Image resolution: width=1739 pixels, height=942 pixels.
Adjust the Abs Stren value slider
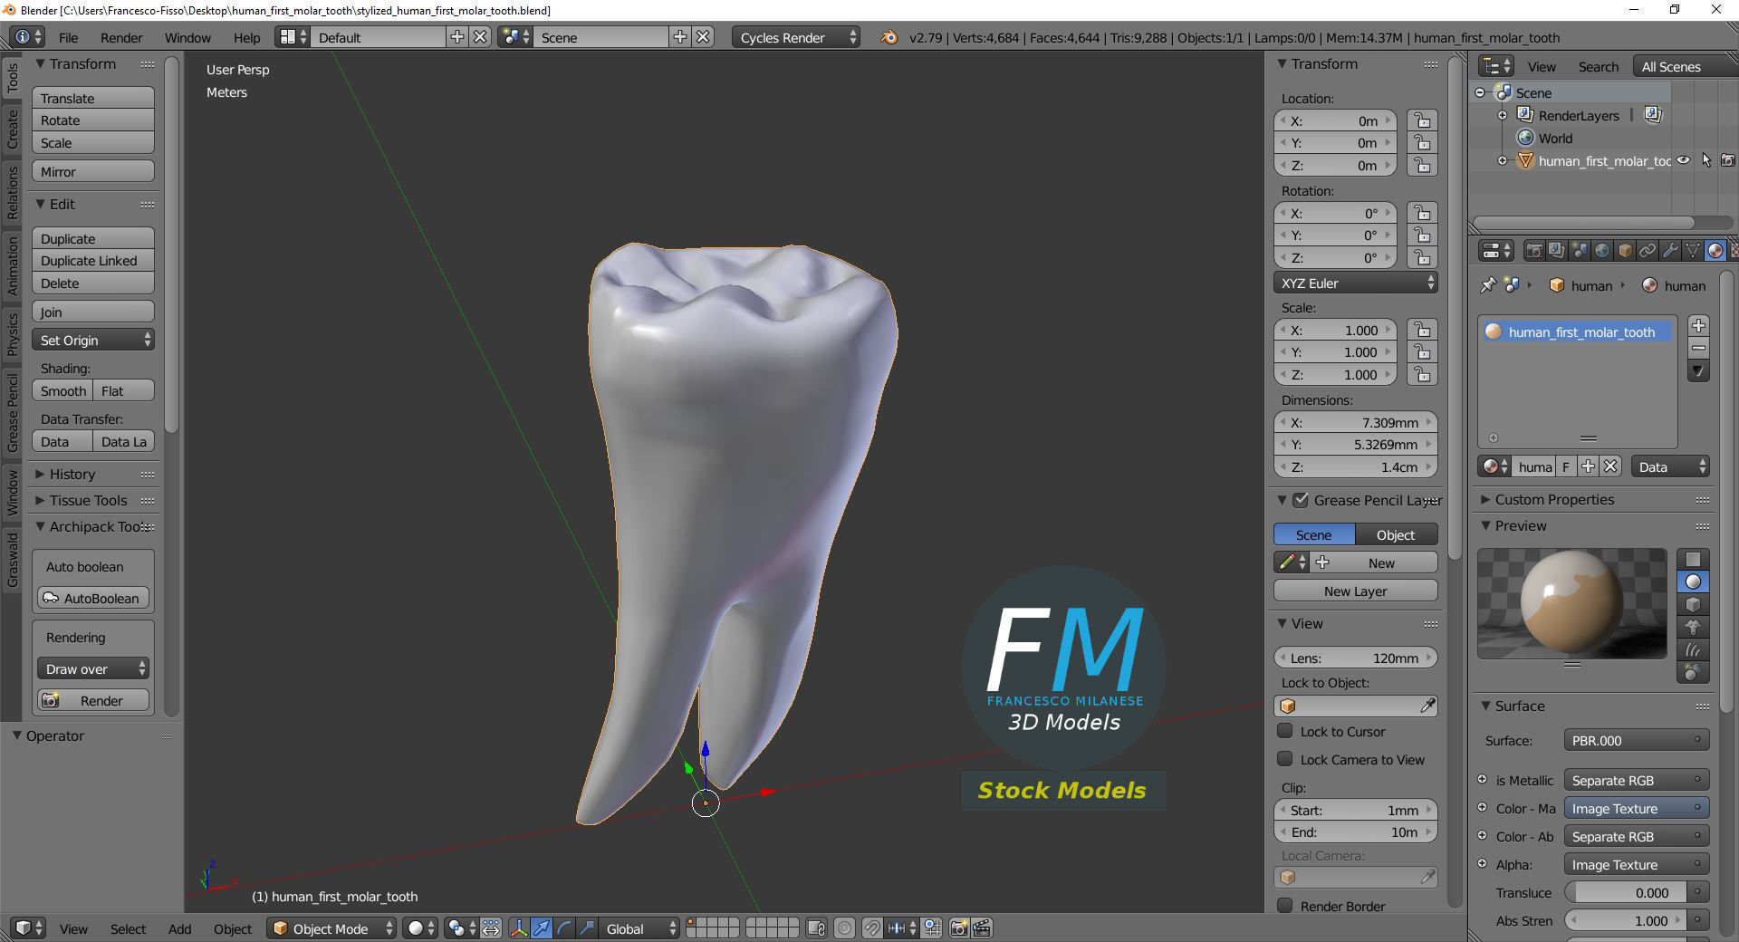point(1626,920)
